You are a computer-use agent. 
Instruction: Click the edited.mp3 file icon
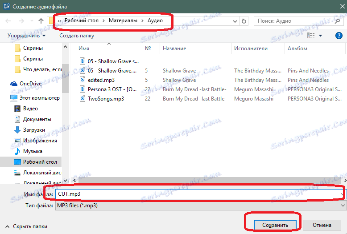click(83, 80)
